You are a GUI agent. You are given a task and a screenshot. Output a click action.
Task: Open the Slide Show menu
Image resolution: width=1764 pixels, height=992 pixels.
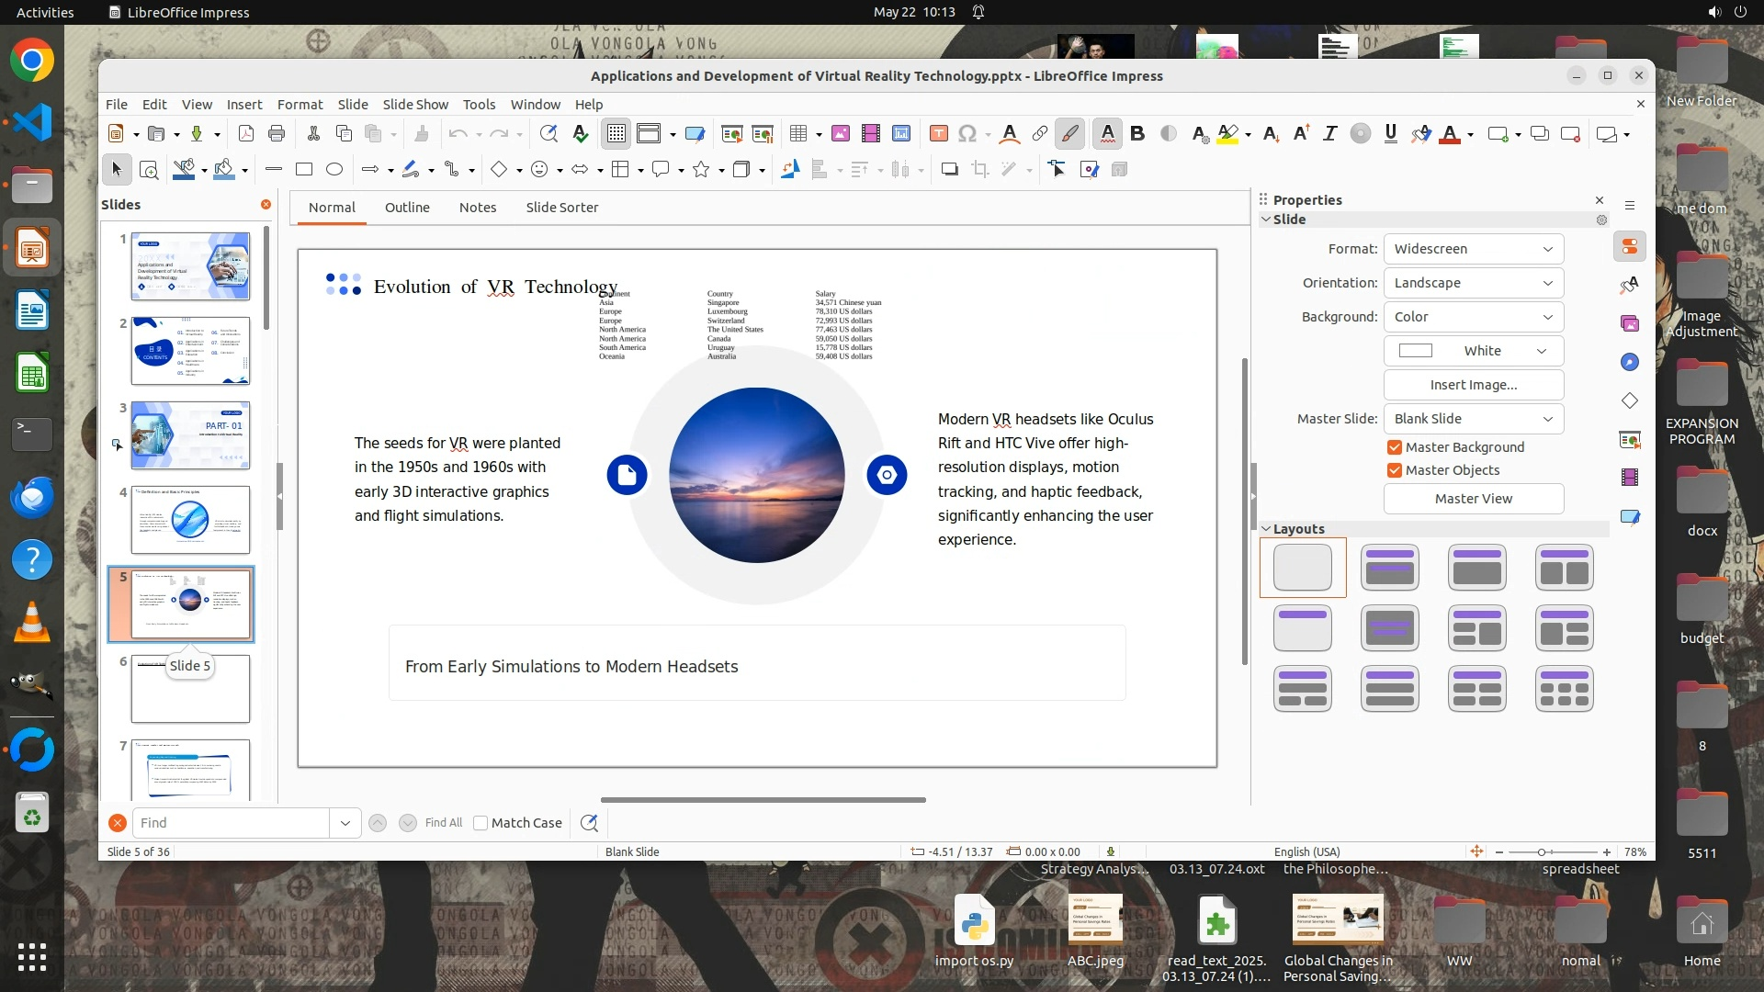[415, 104]
